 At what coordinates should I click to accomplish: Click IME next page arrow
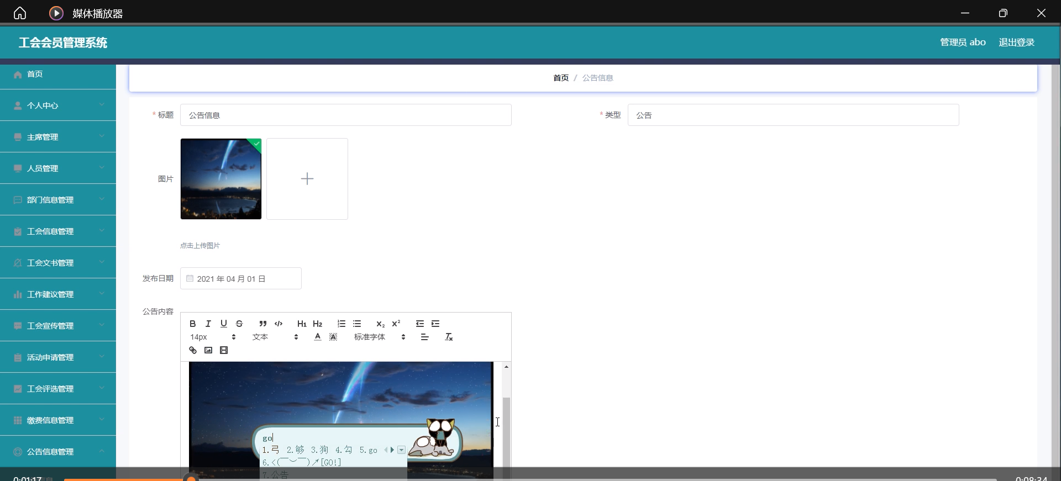(392, 450)
